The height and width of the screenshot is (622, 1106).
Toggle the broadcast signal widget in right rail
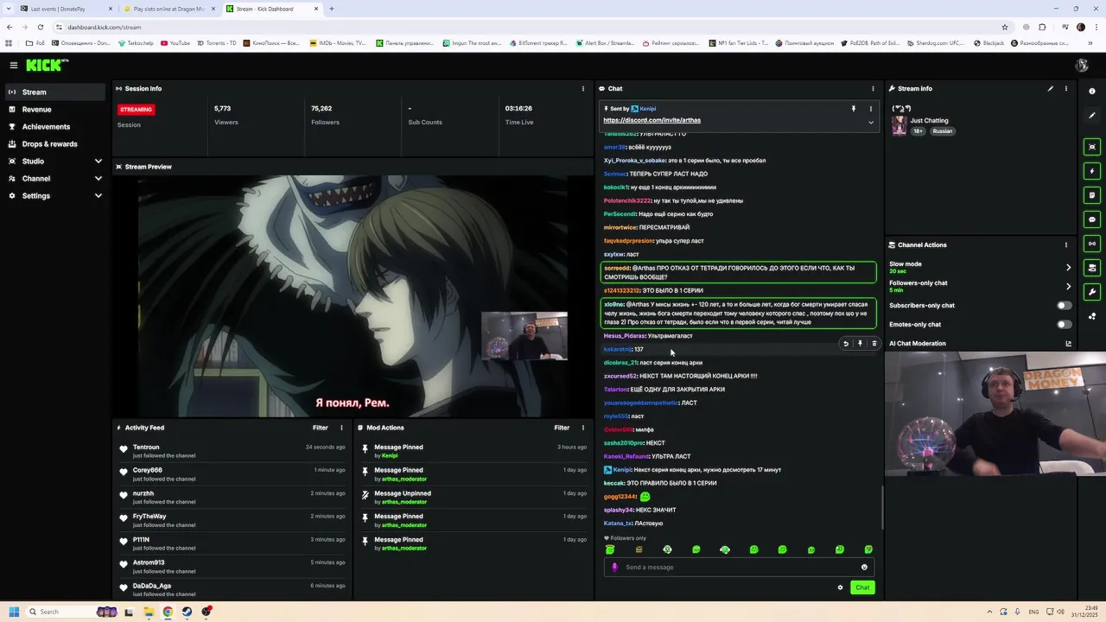(1092, 244)
